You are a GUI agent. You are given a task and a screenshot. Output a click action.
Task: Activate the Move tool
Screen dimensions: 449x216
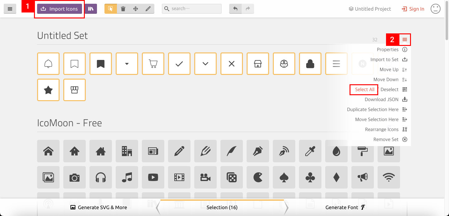tap(136, 9)
